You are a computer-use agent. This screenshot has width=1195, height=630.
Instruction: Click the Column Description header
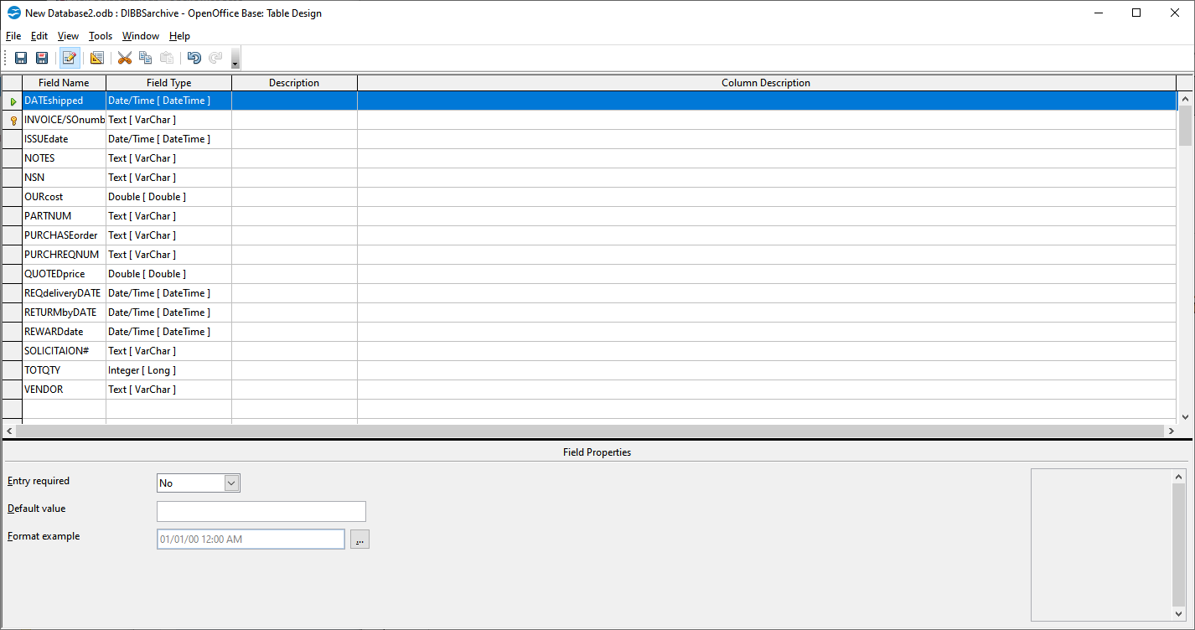[x=766, y=83]
